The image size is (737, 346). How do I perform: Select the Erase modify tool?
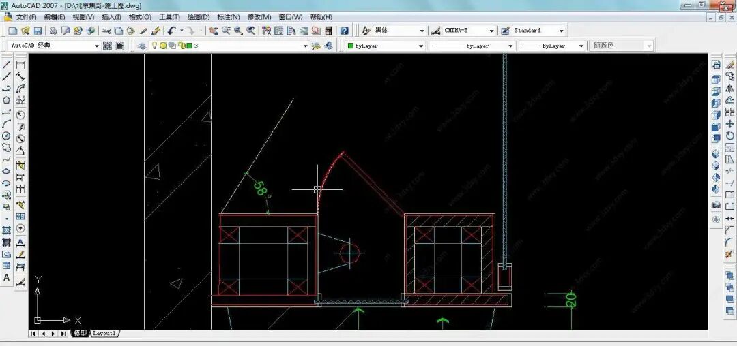(x=729, y=65)
